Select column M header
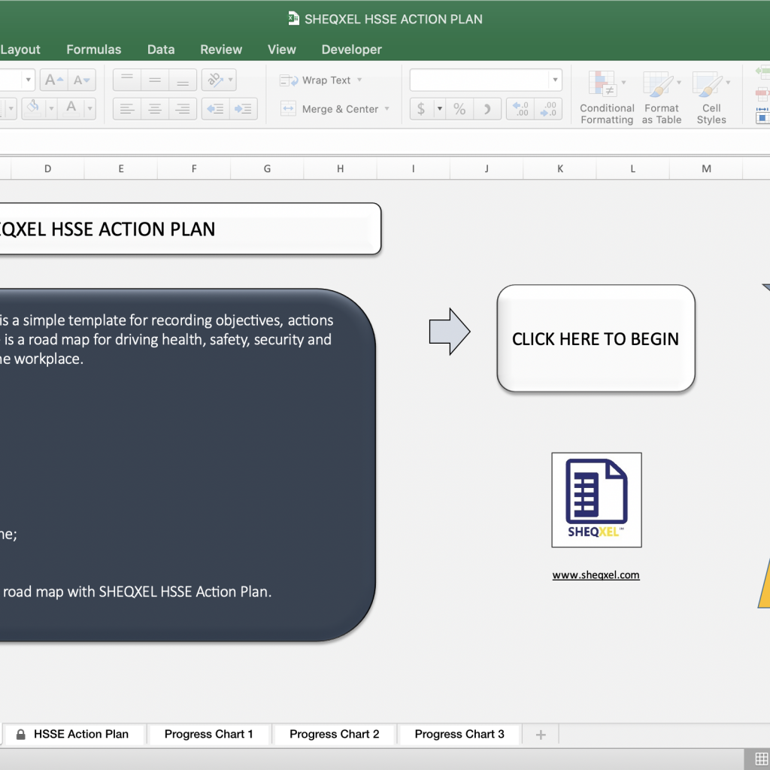This screenshot has width=770, height=770. (x=706, y=169)
